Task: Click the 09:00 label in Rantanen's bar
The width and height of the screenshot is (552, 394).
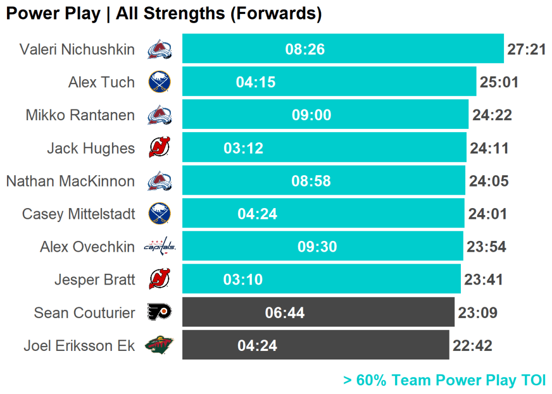Action: click(312, 115)
